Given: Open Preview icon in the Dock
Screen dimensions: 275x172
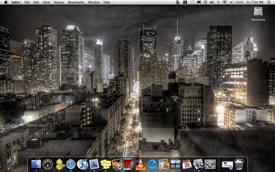Looking at the screenshot, I should click(164, 164).
